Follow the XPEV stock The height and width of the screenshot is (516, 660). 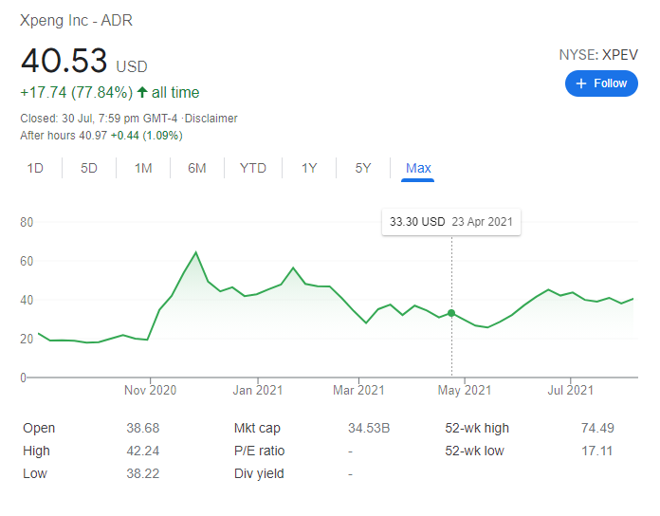pos(601,83)
